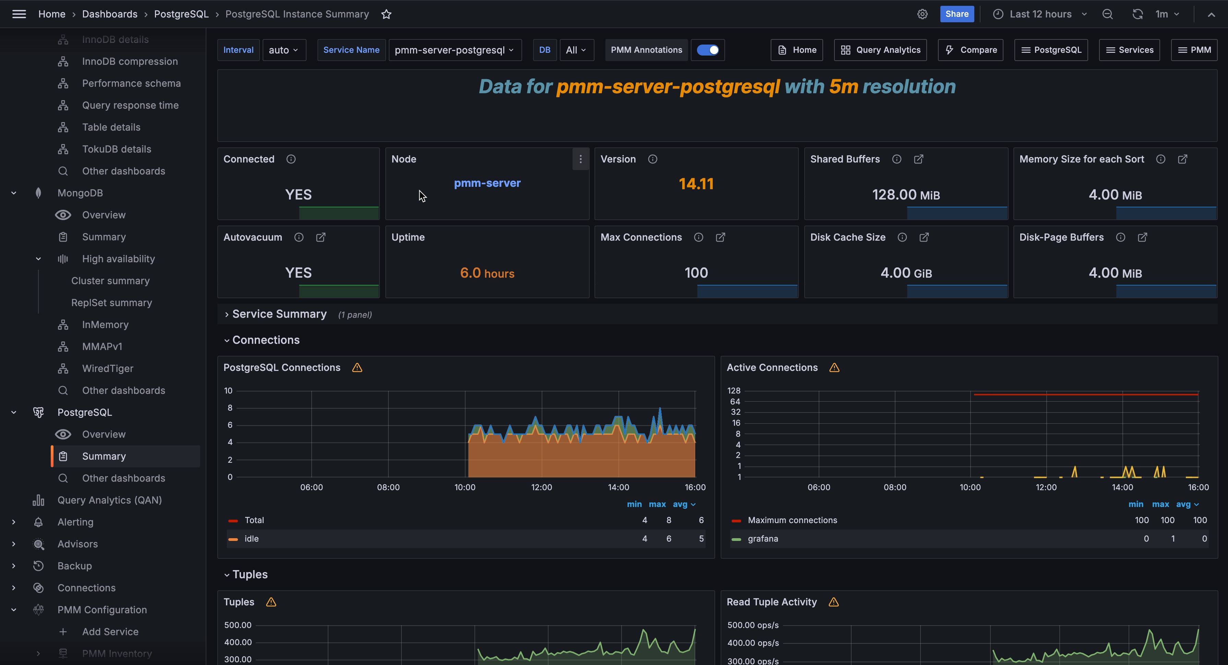Open the PMM menu button

[1194, 50]
